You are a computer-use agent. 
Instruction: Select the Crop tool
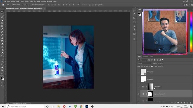click(2, 23)
